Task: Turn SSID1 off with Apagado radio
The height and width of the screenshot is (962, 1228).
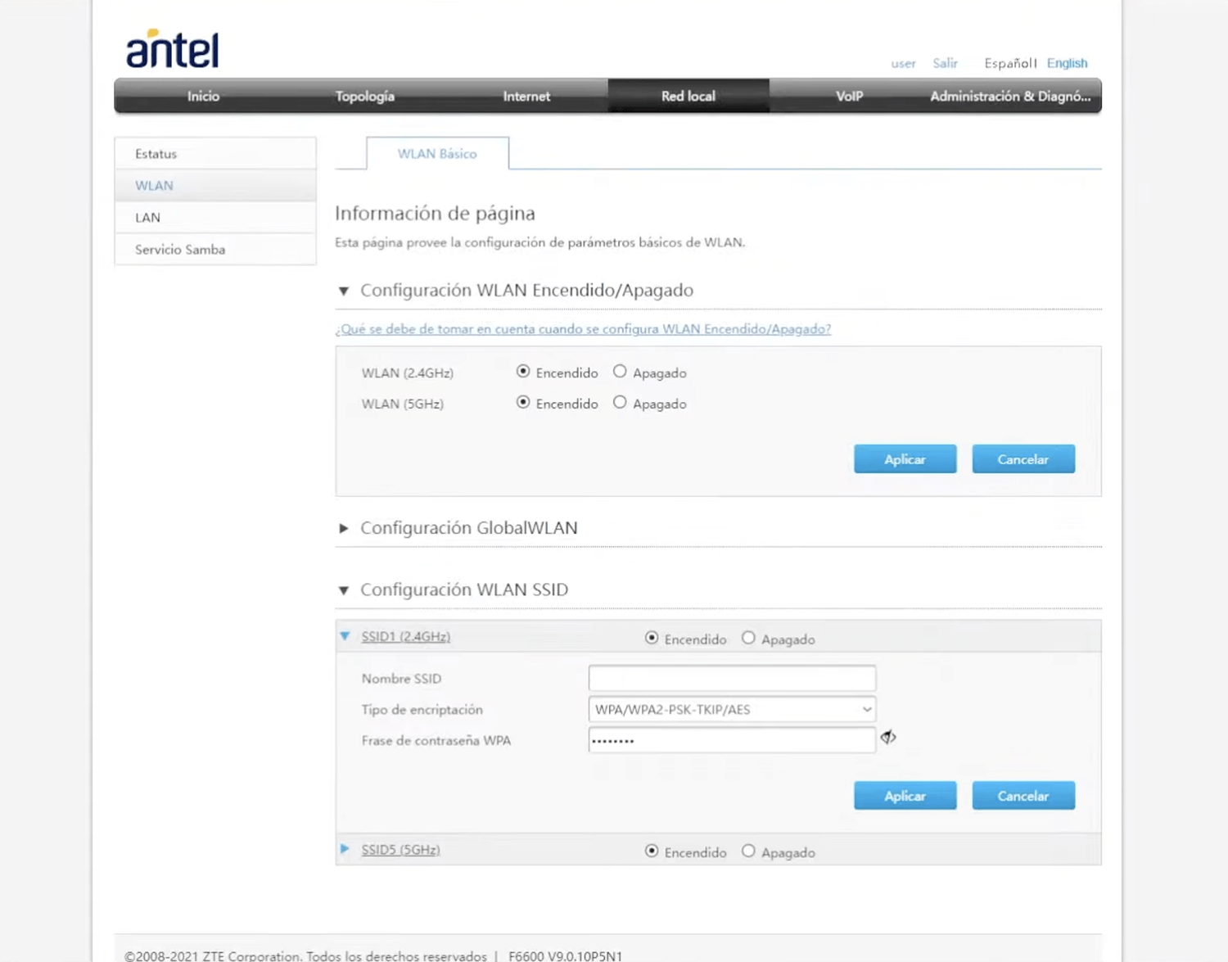Action: tap(748, 638)
